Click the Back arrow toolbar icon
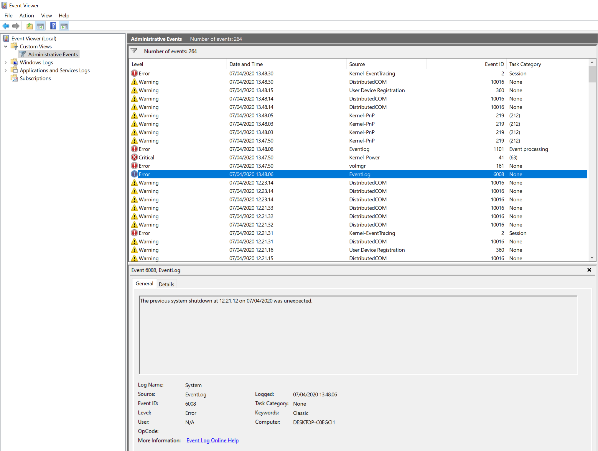 click(6, 26)
